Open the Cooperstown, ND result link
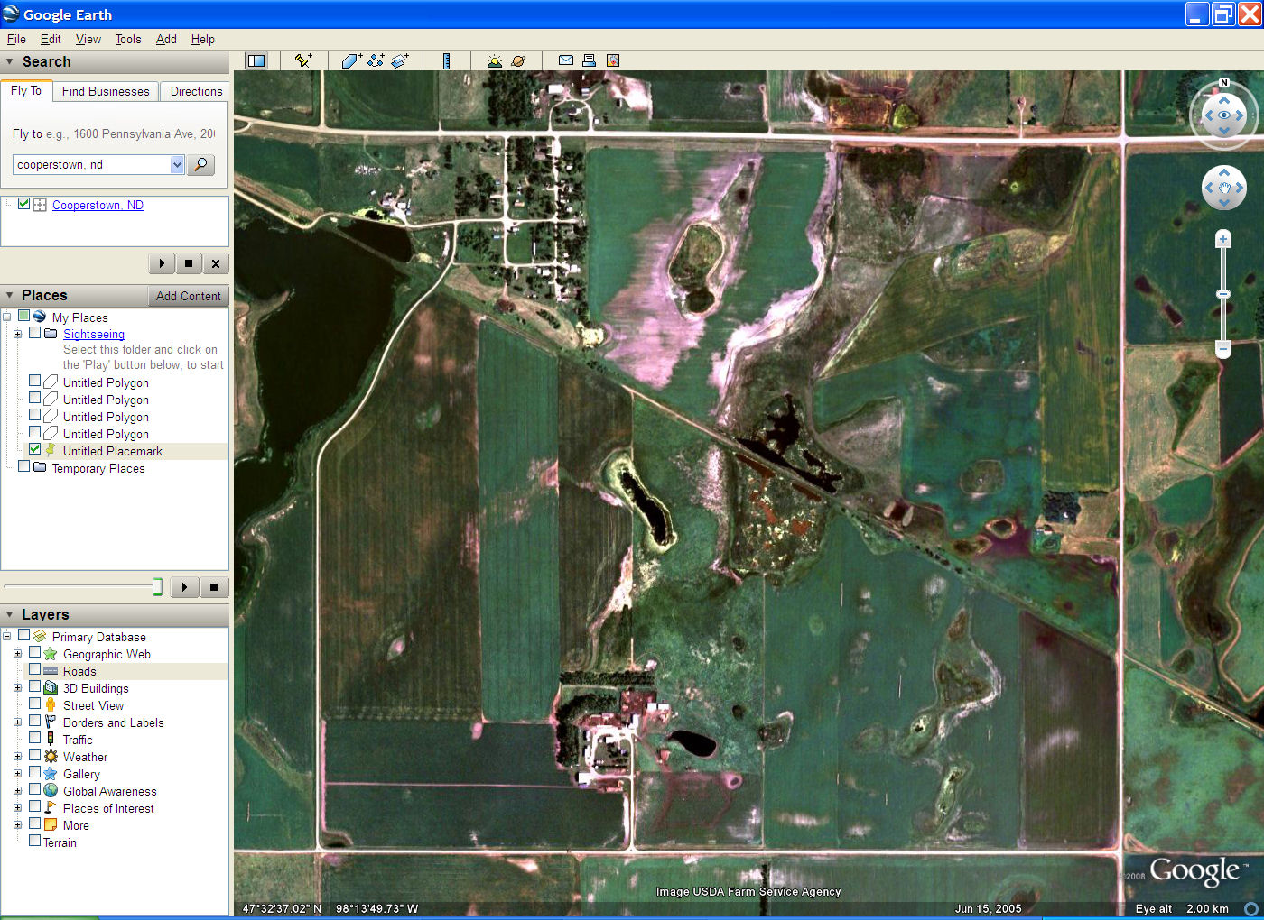Viewport: 1264px width, 920px height. [98, 205]
